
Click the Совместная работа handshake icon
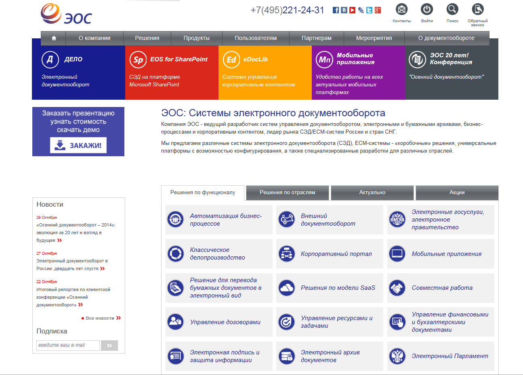click(397, 288)
